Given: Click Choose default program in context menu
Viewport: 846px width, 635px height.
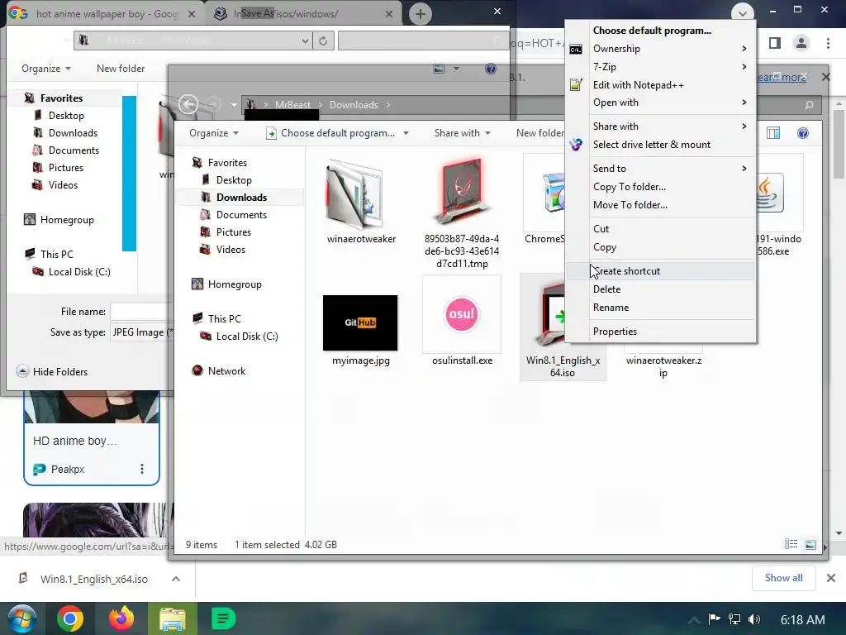Looking at the screenshot, I should point(660,31).
